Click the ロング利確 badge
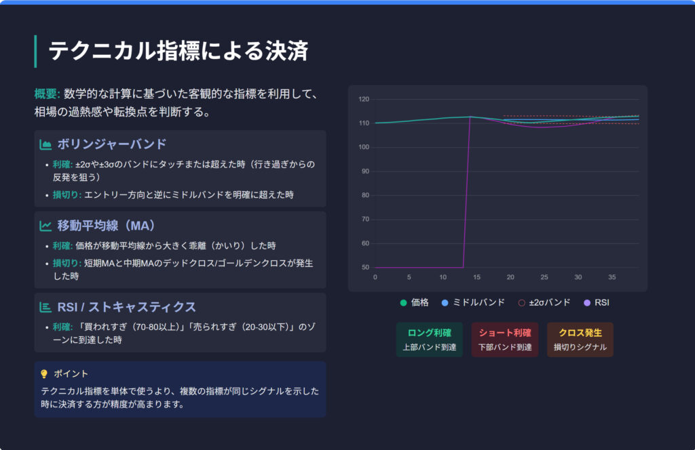The width and height of the screenshot is (695, 450). [x=429, y=340]
